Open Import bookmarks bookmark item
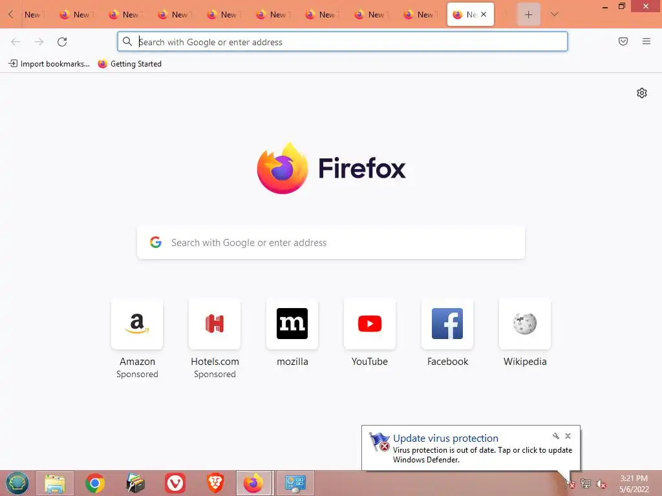This screenshot has height=496, width=662. point(49,64)
